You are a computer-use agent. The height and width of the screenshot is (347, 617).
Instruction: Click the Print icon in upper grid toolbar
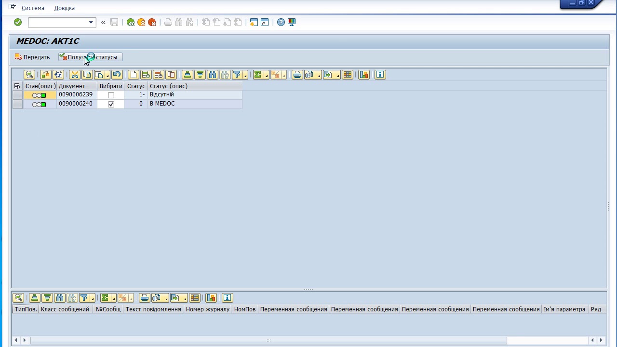(297, 75)
